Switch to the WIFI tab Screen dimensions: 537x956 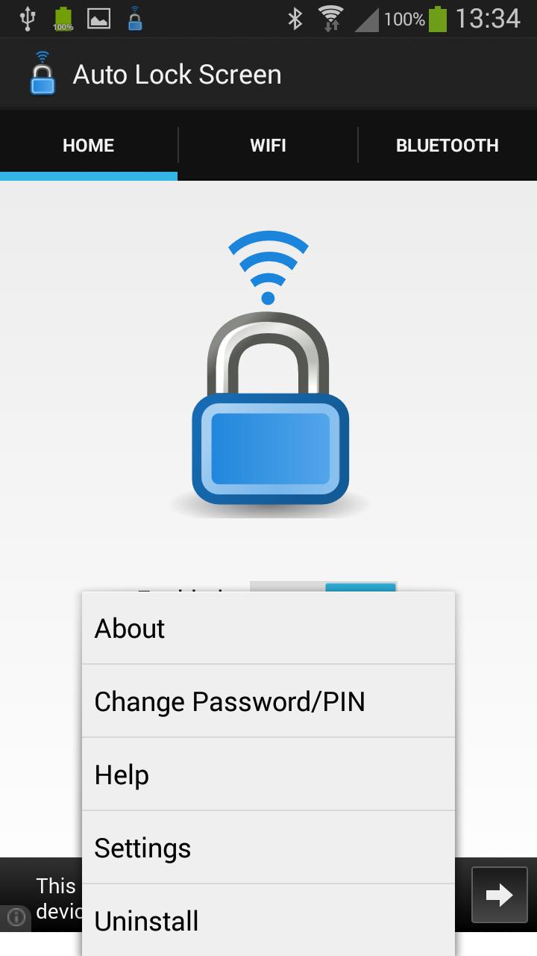268,146
